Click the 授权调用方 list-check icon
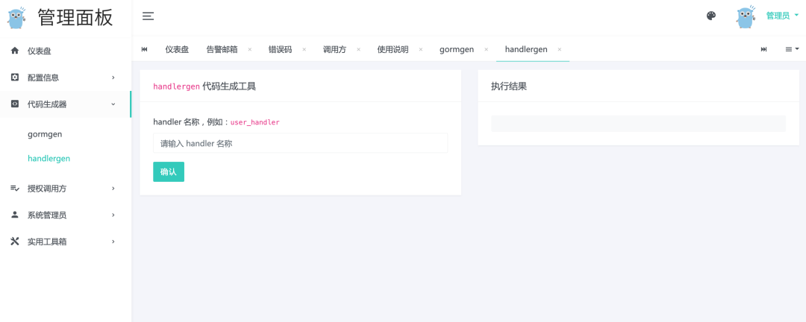The width and height of the screenshot is (806, 322). point(15,189)
